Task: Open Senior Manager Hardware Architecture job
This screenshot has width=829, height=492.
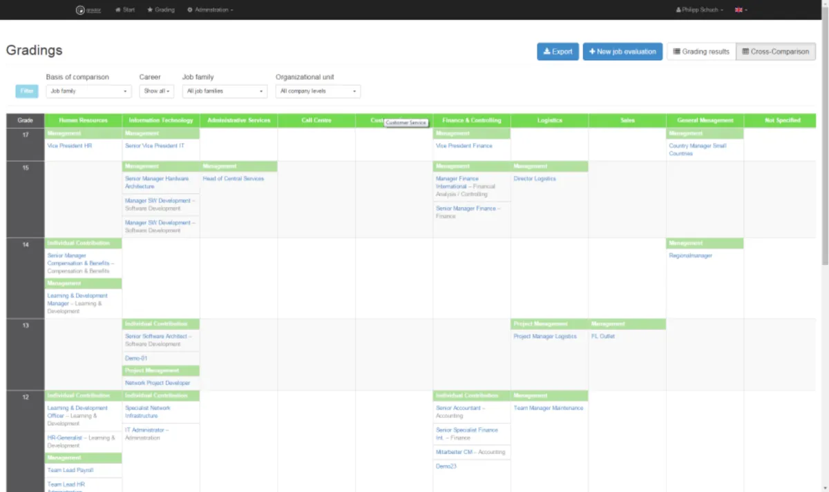Action: point(157,183)
